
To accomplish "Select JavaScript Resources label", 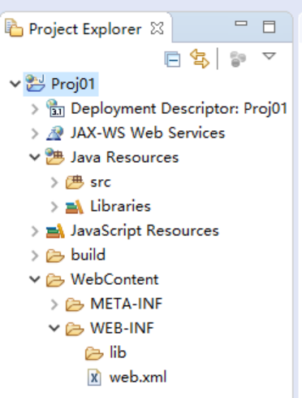I will 145,231.
